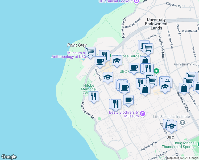Open graduation cap marker under UBC Rose Garden label
The height and width of the screenshot is (160, 199).
click(x=117, y=61)
